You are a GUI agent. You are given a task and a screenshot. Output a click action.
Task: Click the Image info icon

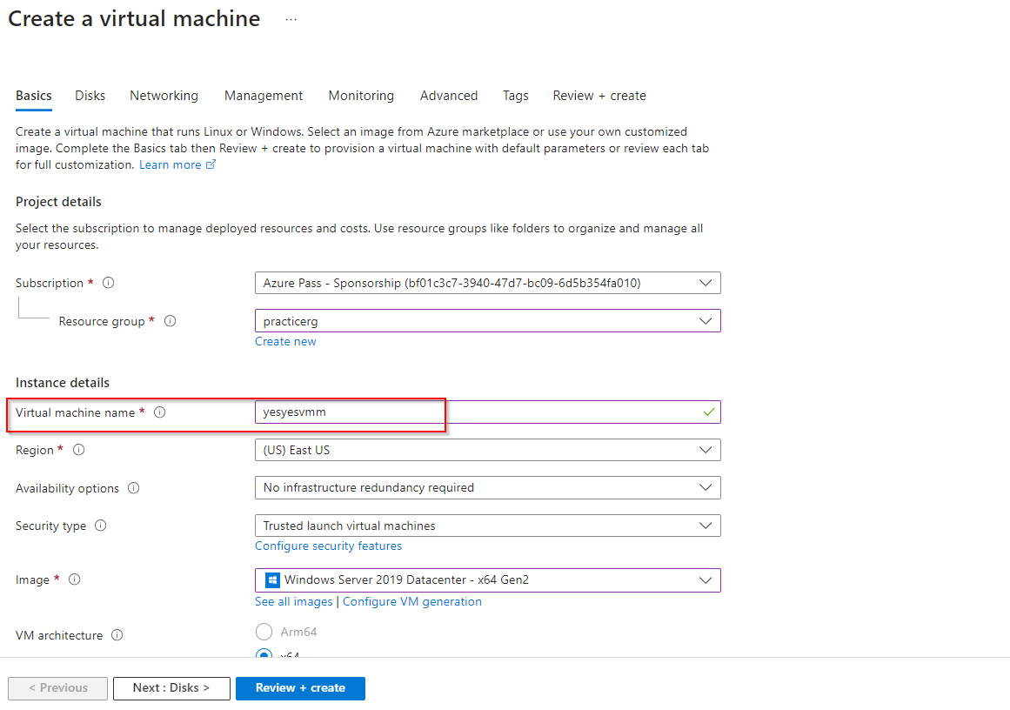point(75,579)
